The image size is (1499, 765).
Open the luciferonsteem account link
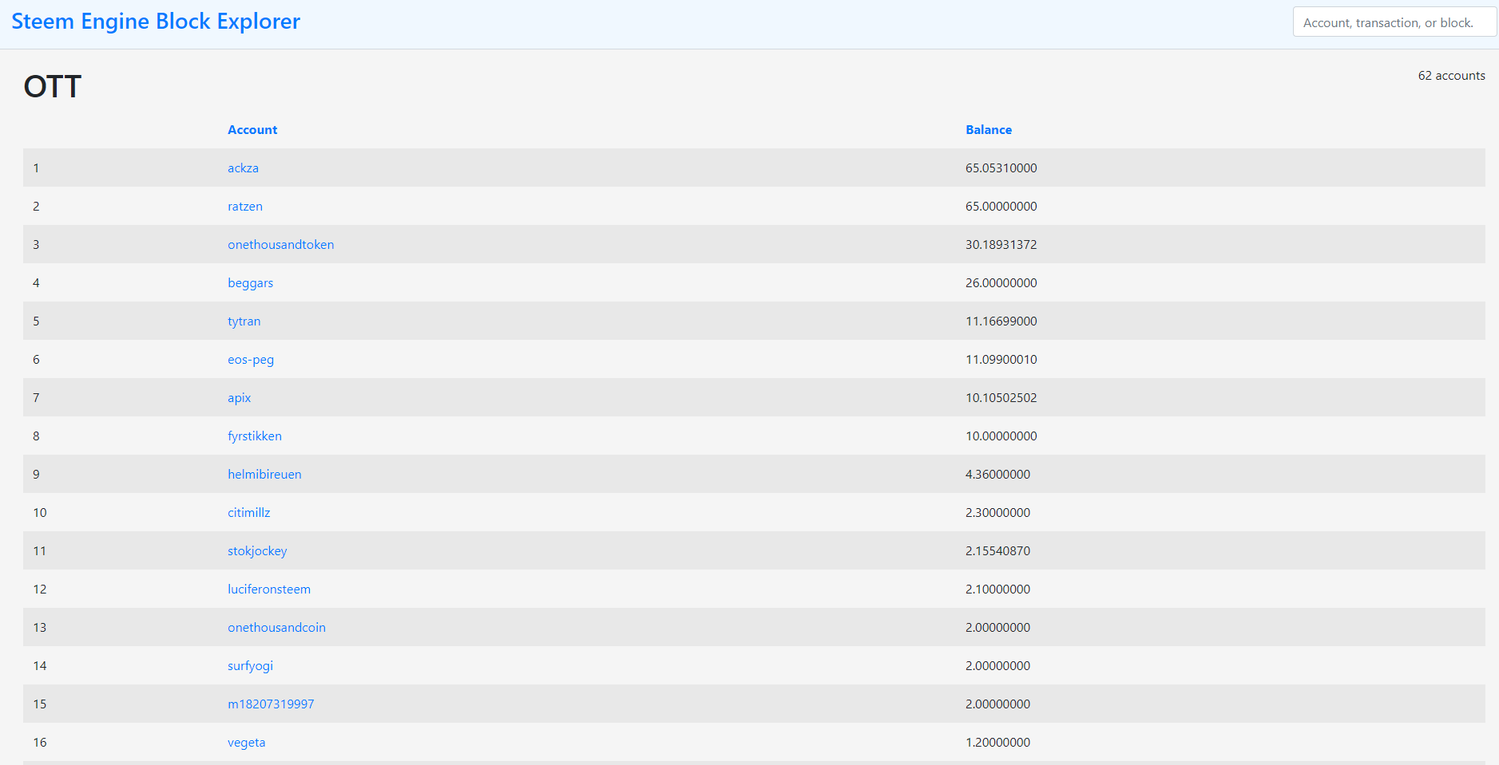tap(269, 589)
